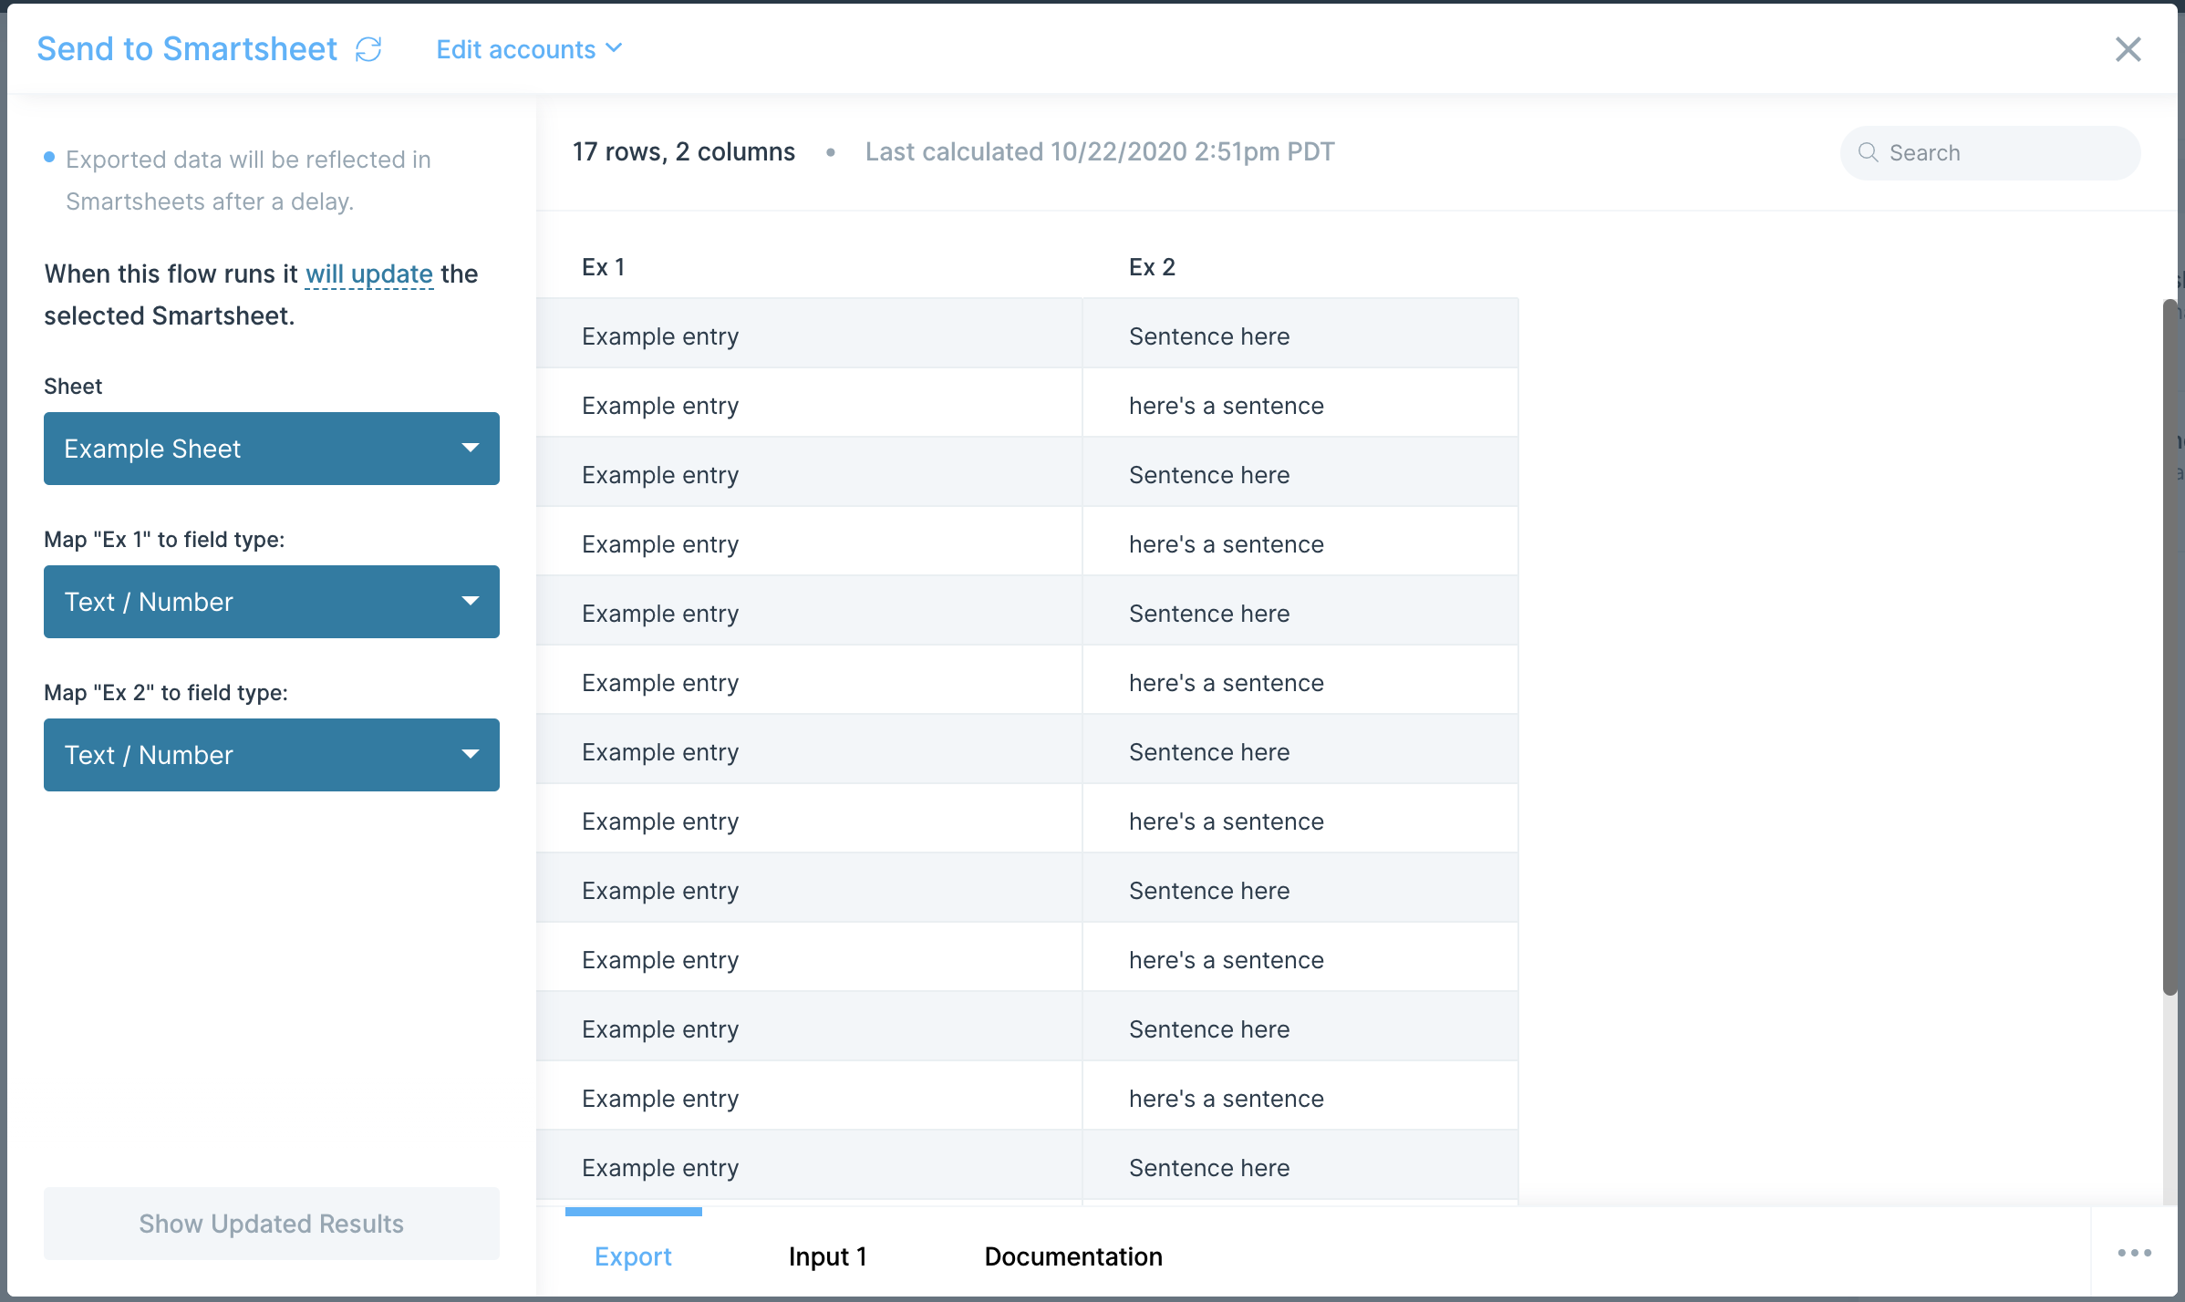Image resolution: width=2185 pixels, height=1302 pixels.
Task: Open the Example Sheet dropdown
Action: [x=272, y=449]
